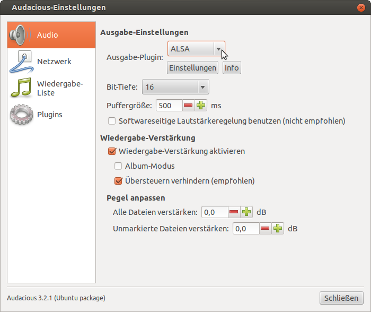Decrease Puffergröße with the minus icon
The image size is (371, 312).
pyautogui.click(x=189, y=105)
